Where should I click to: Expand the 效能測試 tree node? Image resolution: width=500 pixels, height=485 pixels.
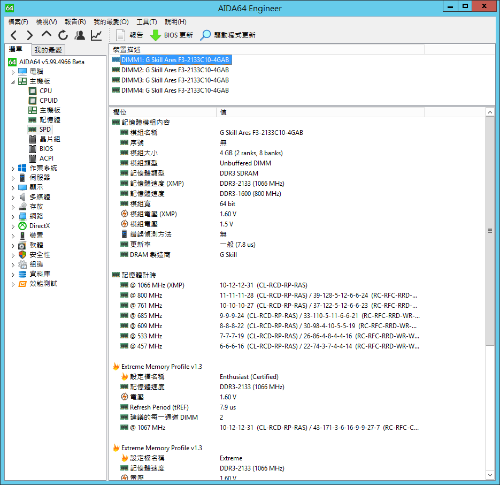13,284
